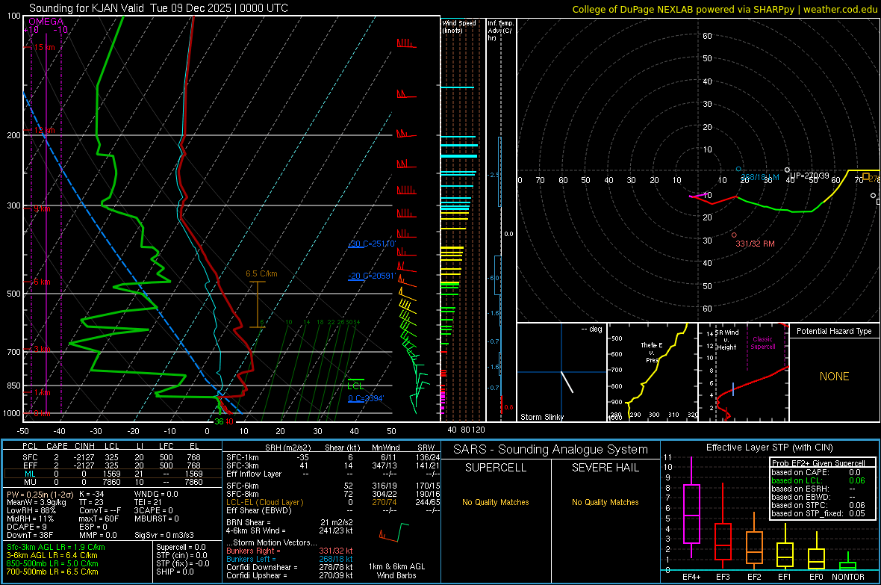Click the Bunkers Left mover circle on hodograph
The image size is (881, 585).
pyautogui.click(x=738, y=169)
